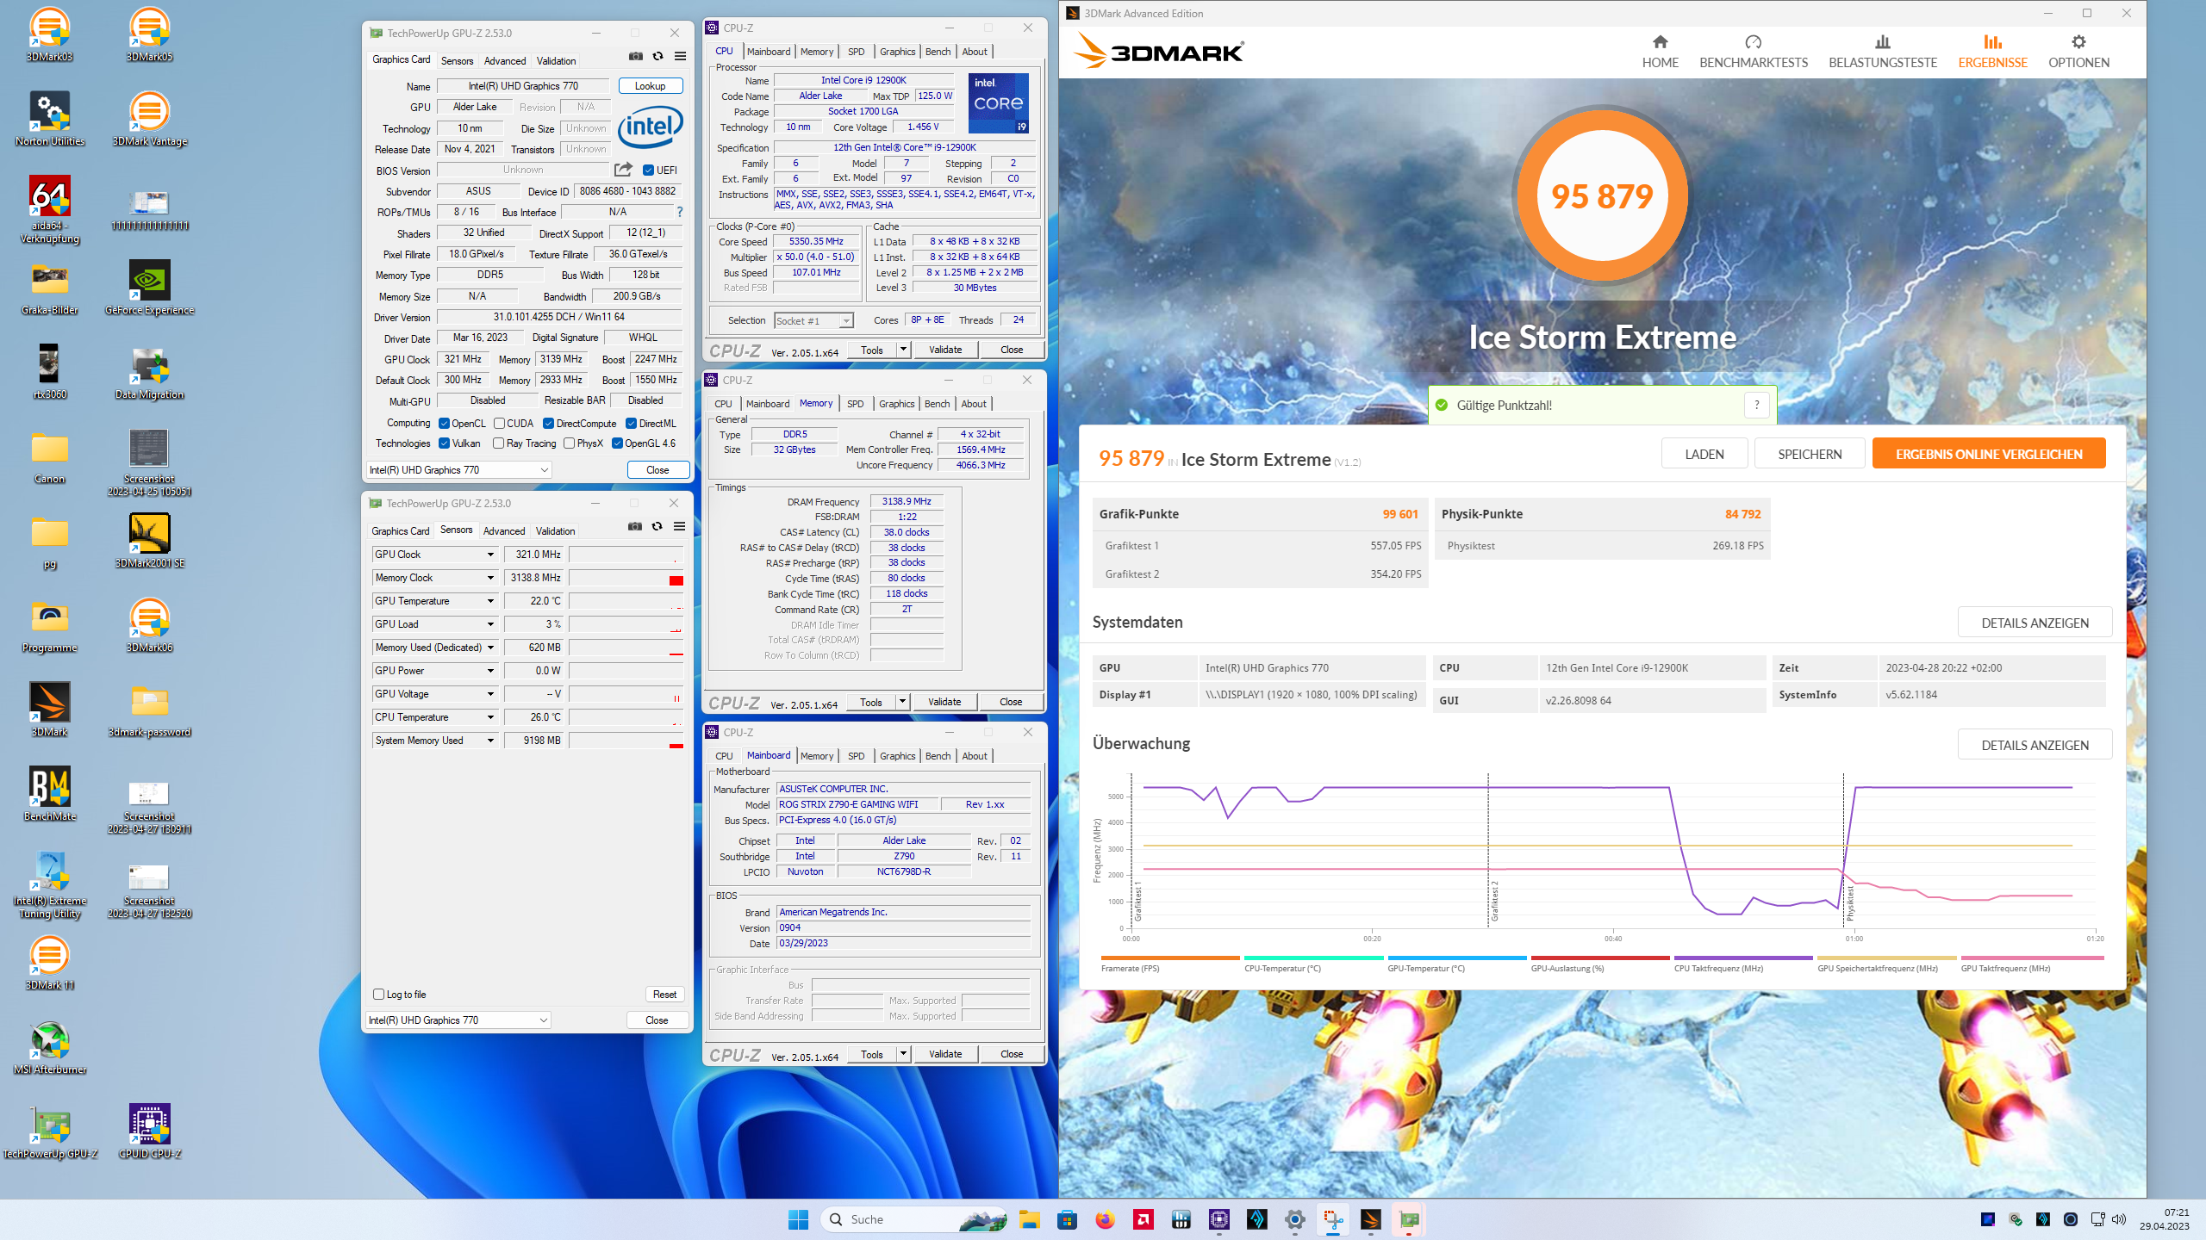
Task: Click BIOS export share icon in GPU-Z
Action: (623, 170)
